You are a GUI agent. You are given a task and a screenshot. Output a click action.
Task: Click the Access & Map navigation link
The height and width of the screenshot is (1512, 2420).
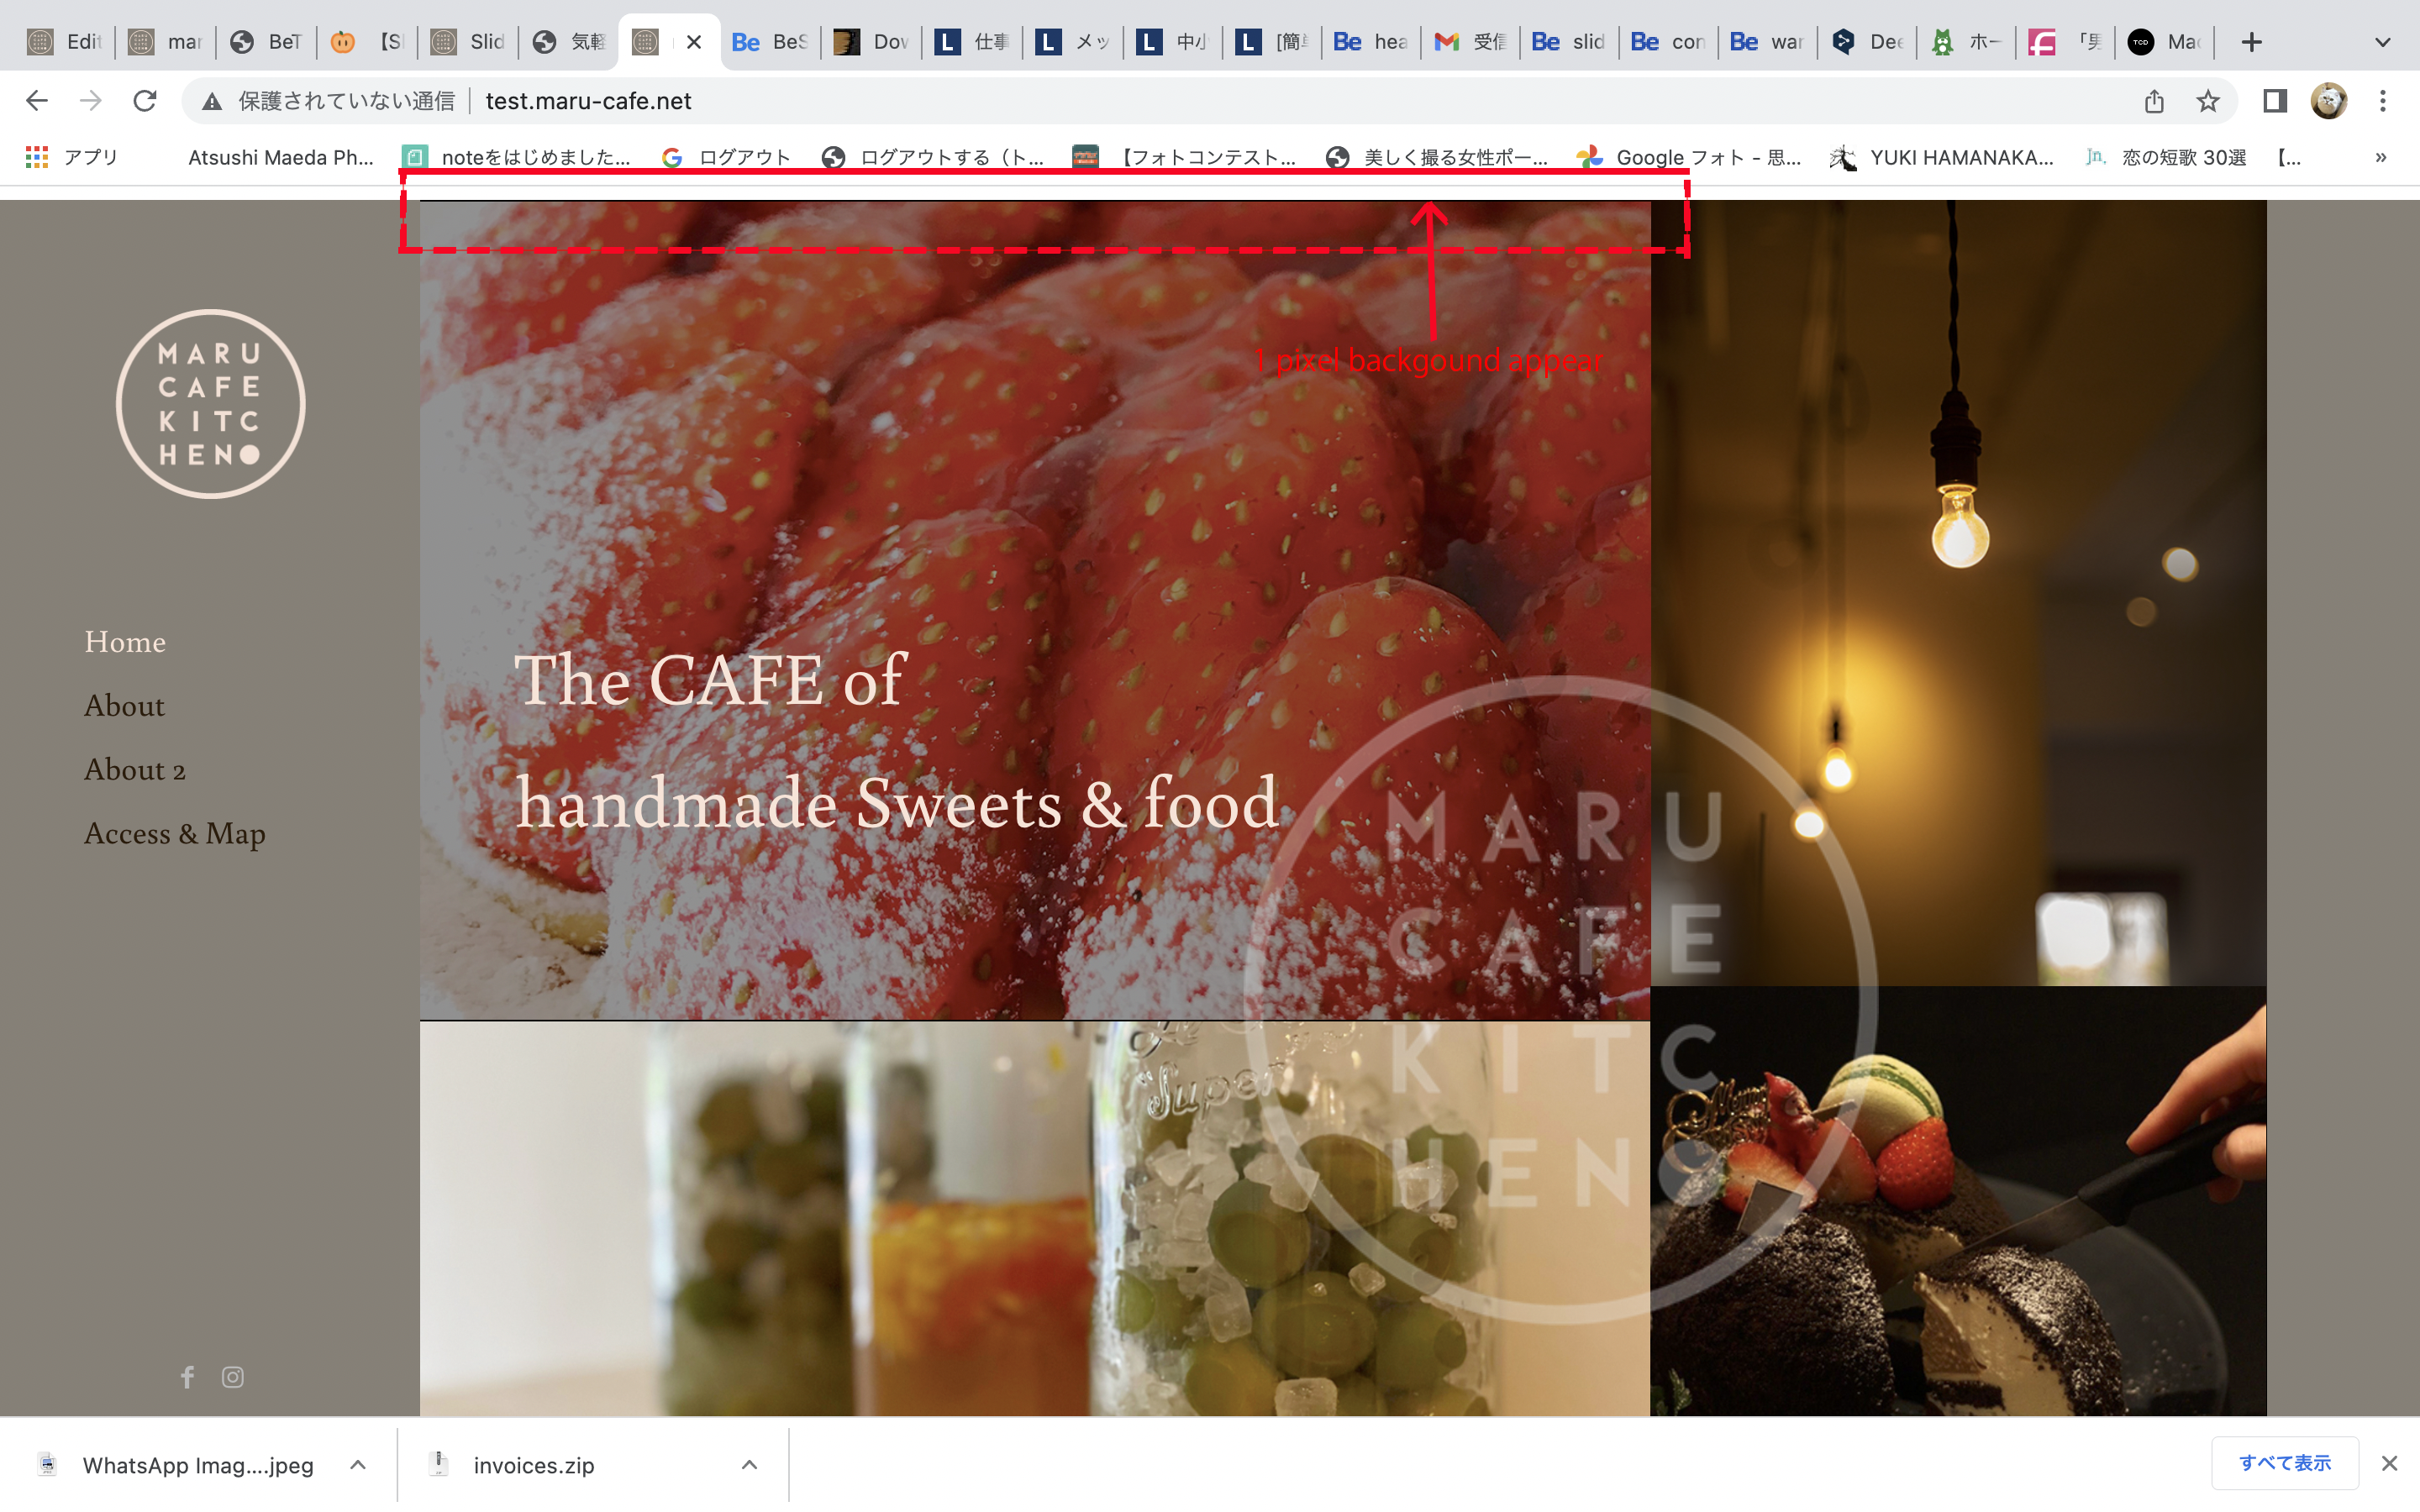click(x=176, y=831)
